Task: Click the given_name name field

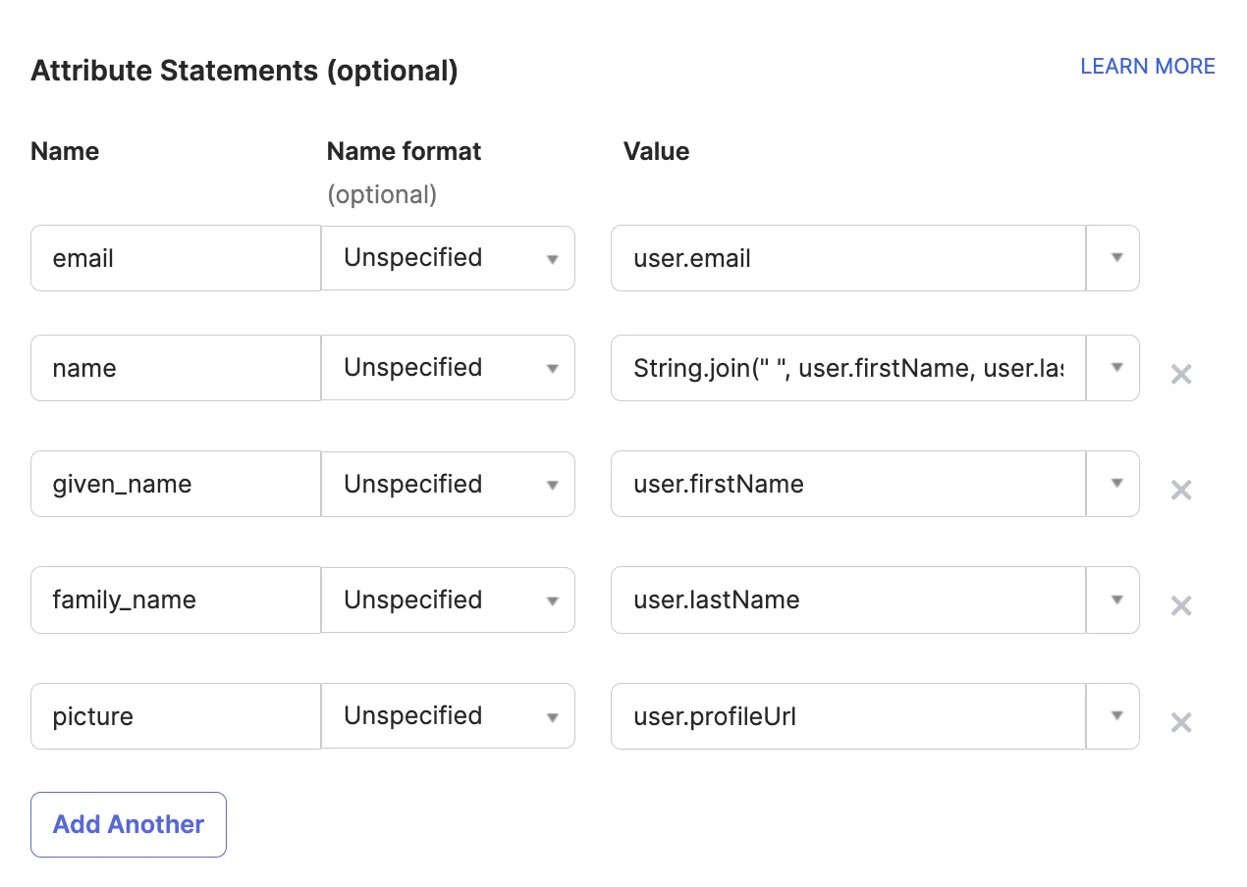Action: [176, 484]
